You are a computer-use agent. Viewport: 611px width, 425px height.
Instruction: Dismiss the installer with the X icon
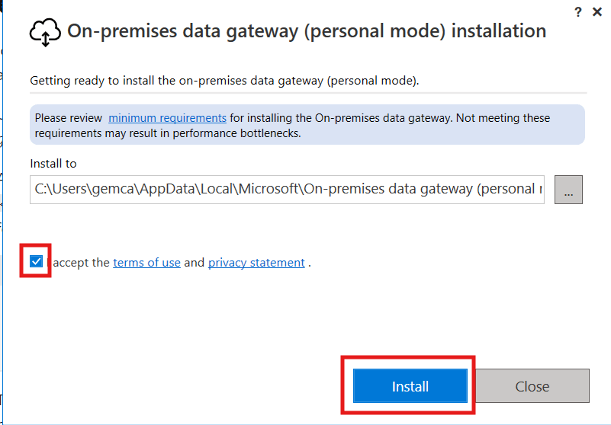point(597,12)
